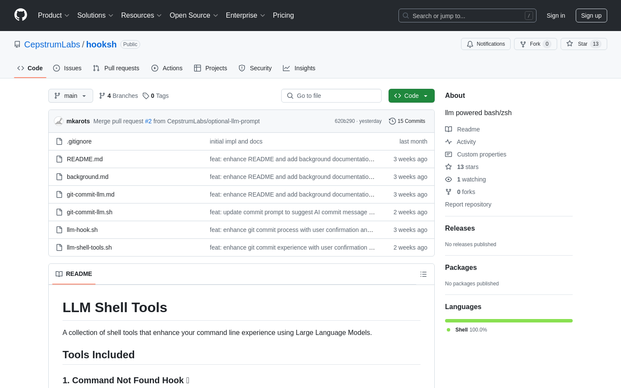Open the Pricing page link

pyautogui.click(x=283, y=16)
